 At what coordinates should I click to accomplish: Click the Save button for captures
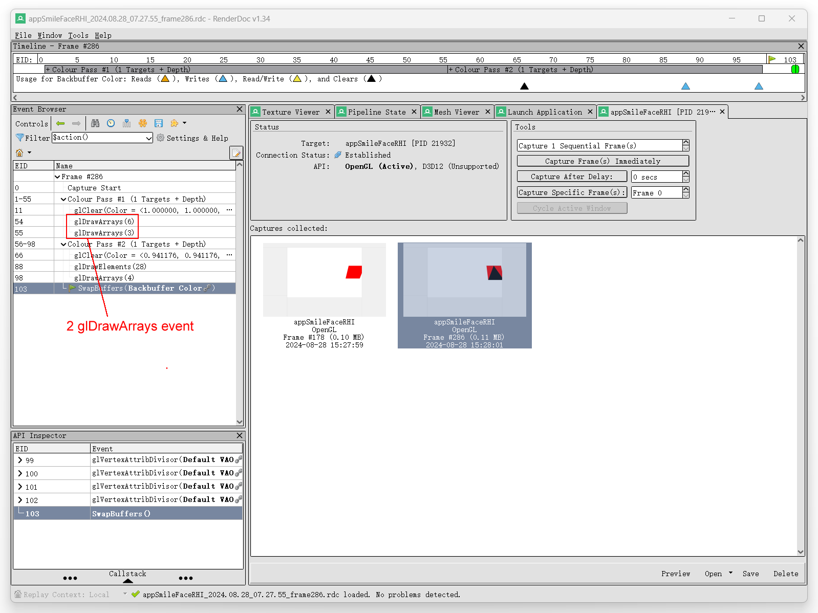(750, 574)
